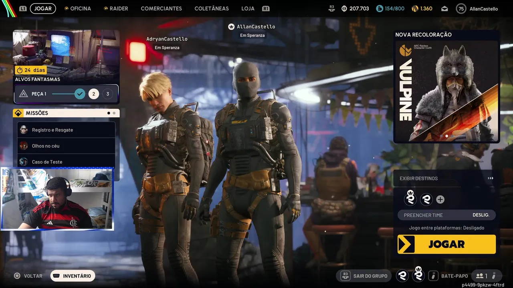Image resolution: width=513 pixels, height=288 pixels.
Task: Leave the party via SAIR DO GRUPO
Action: [x=364, y=276]
